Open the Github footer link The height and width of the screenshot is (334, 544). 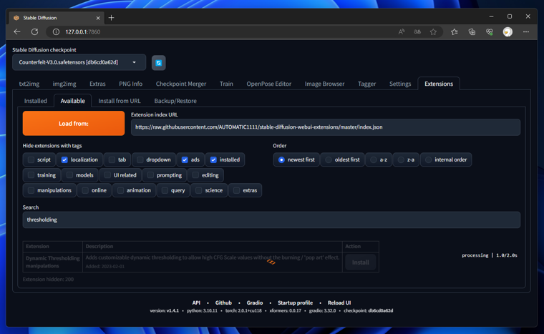[x=223, y=303]
